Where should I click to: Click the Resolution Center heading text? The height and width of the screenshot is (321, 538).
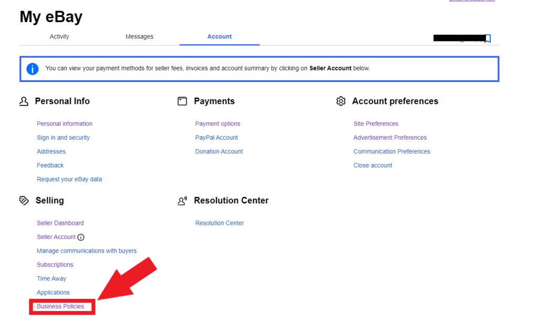coord(231,200)
